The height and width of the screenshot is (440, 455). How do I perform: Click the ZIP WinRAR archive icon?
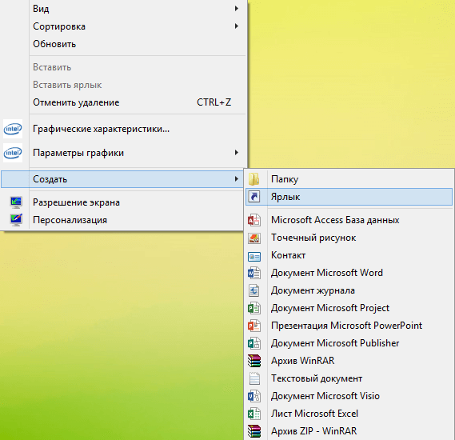coord(254,431)
